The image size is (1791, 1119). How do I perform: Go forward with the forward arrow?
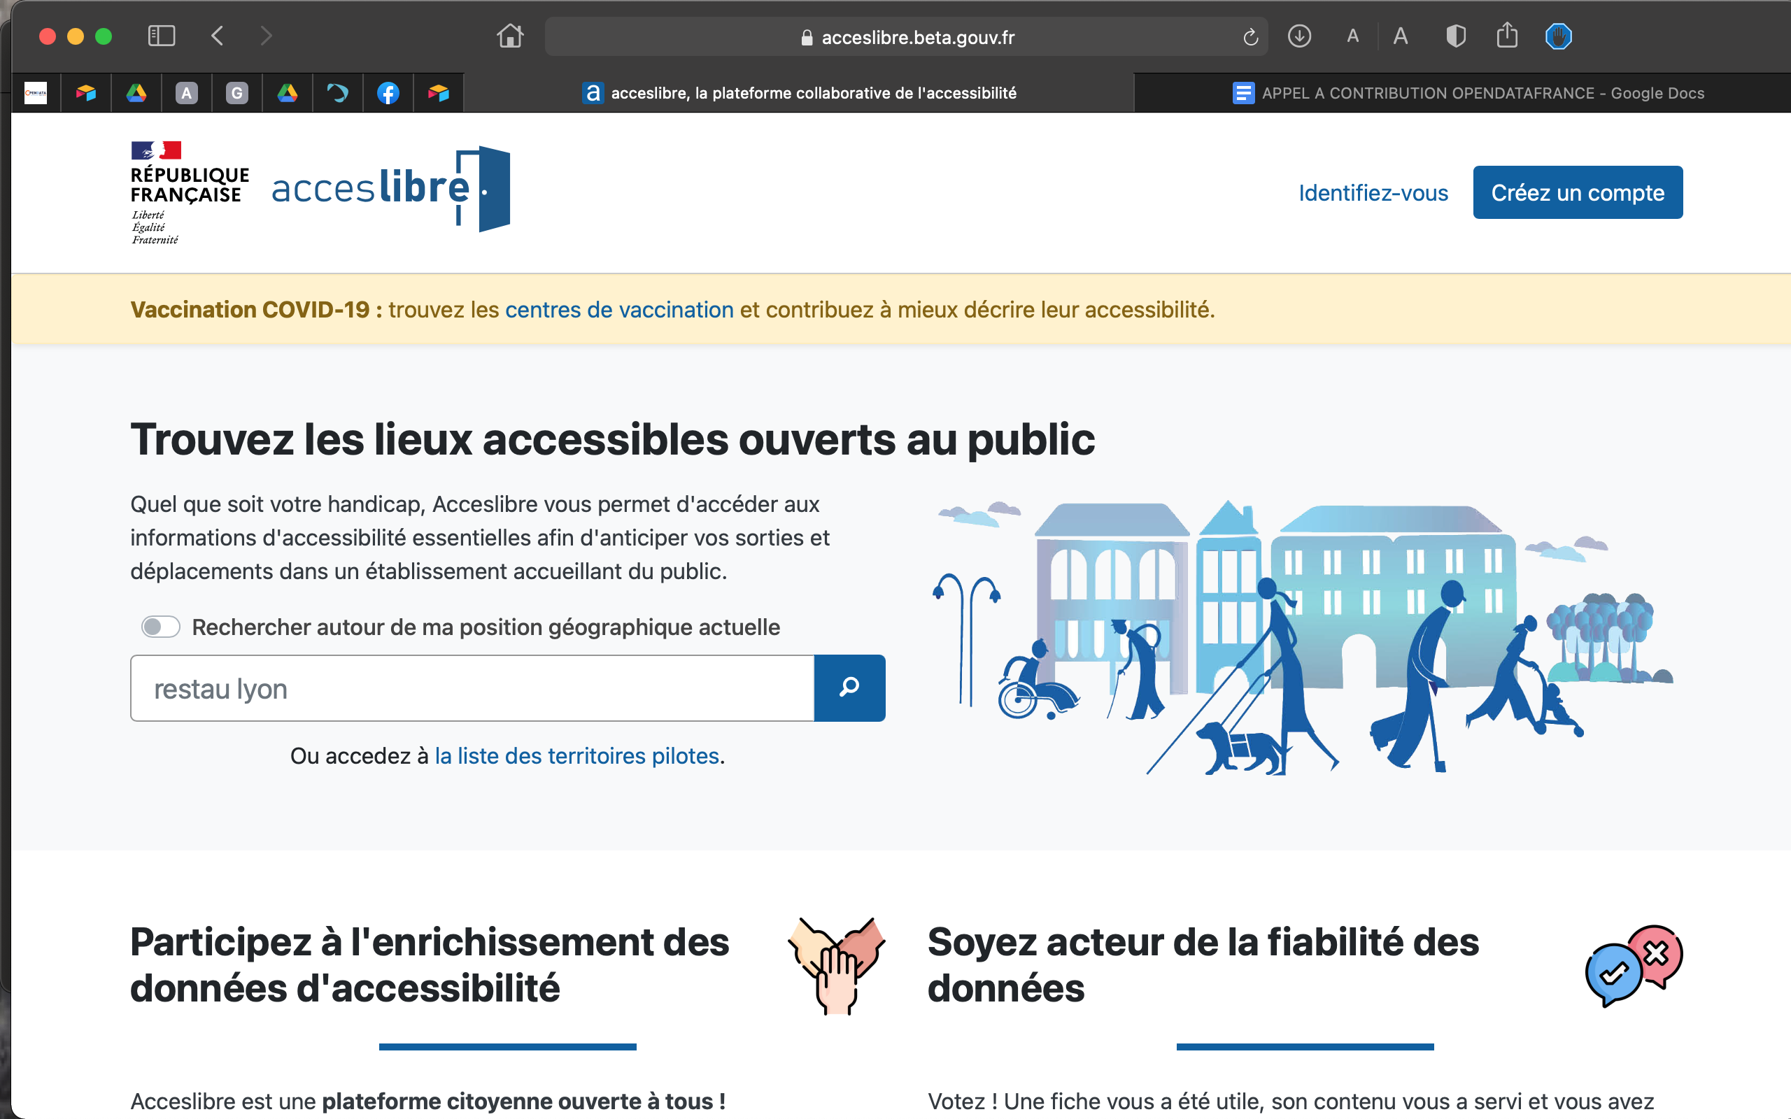(267, 36)
